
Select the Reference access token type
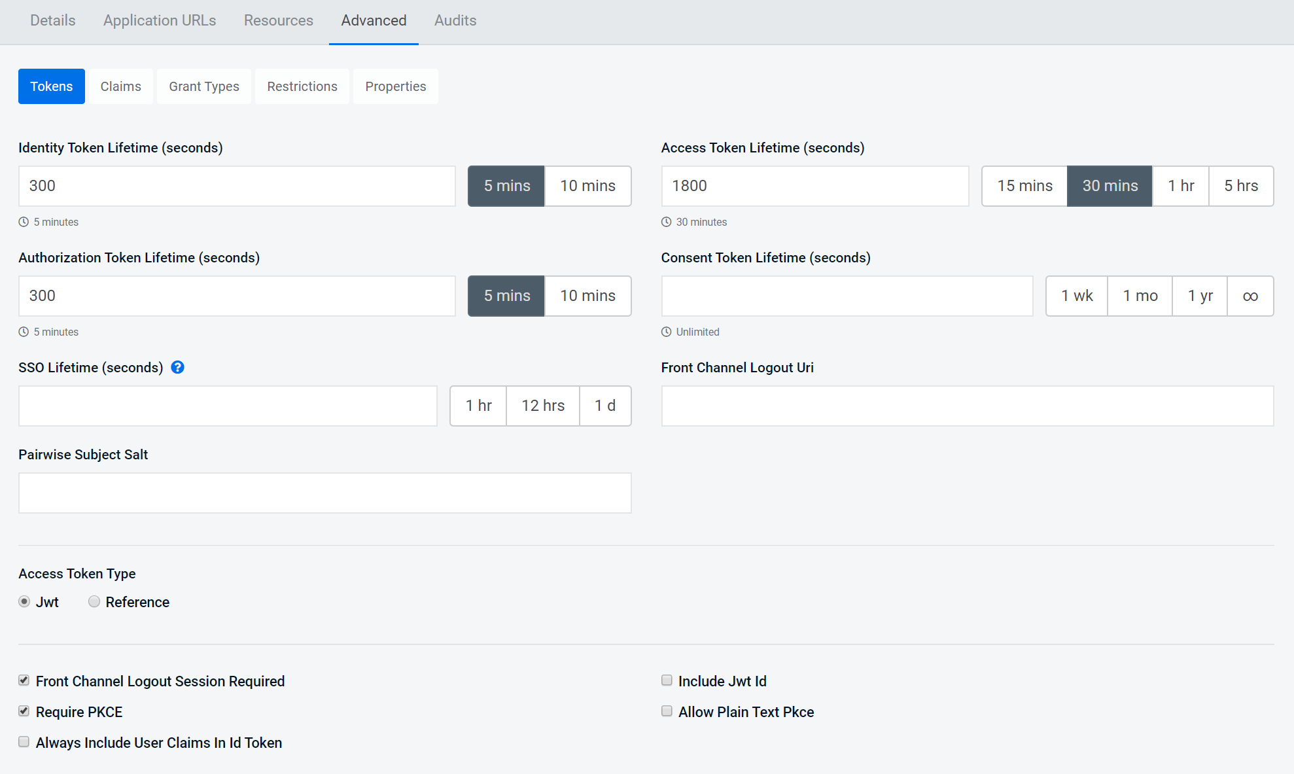94,601
